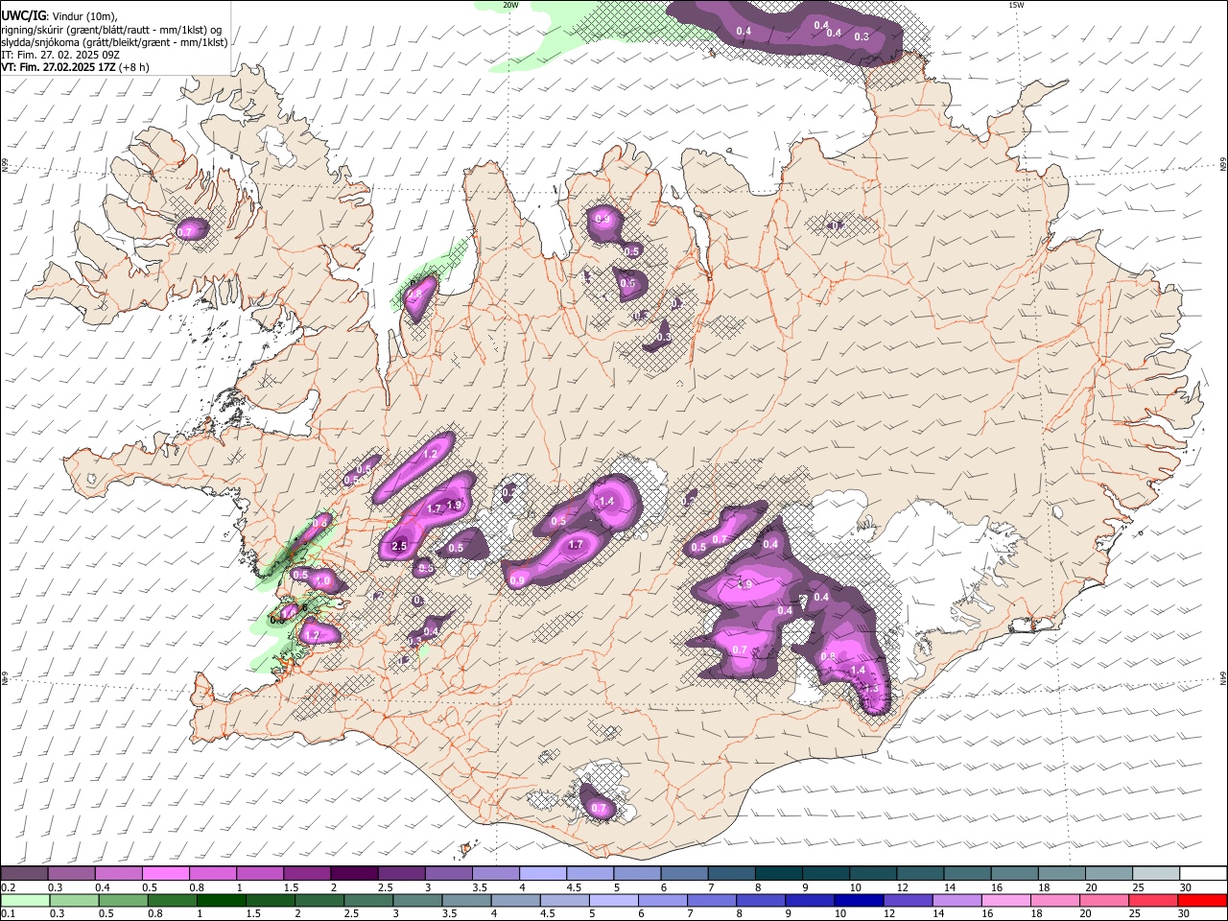The image size is (1228, 921).
Task: Select the IT: Fim. 27. 02. 2025 09Z line
Action: click(60, 55)
